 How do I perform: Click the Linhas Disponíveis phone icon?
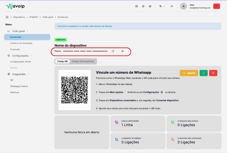point(117,122)
